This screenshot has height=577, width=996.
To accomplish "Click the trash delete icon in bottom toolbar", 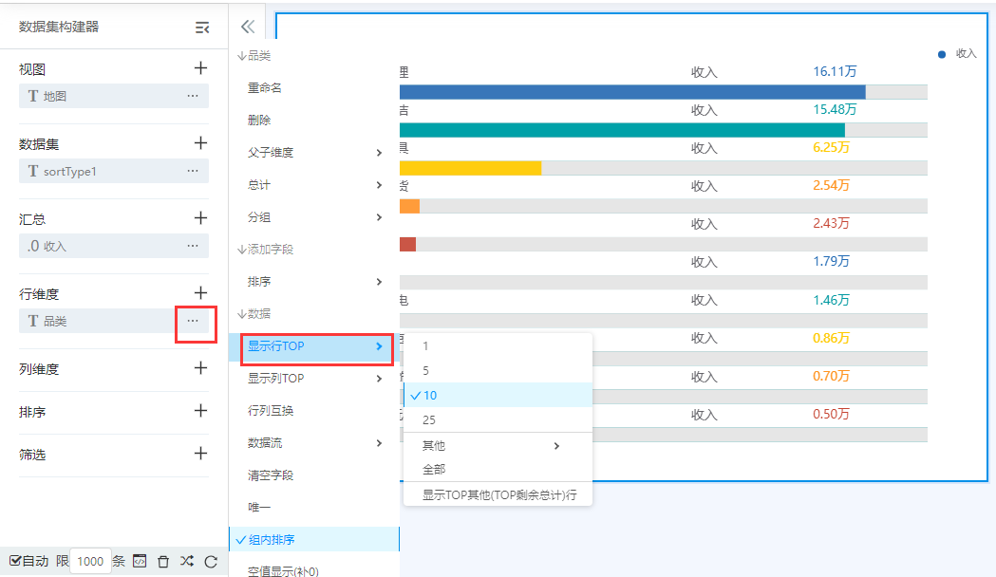I will point(163,561).
